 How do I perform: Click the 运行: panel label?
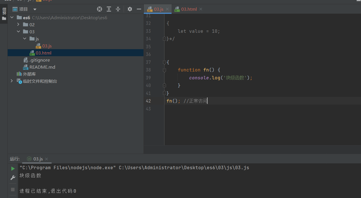pos(15,159)
